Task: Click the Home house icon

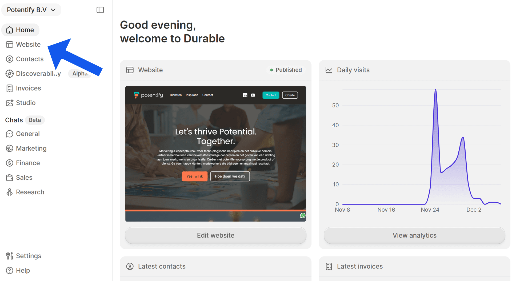Action: pos(10,30)
